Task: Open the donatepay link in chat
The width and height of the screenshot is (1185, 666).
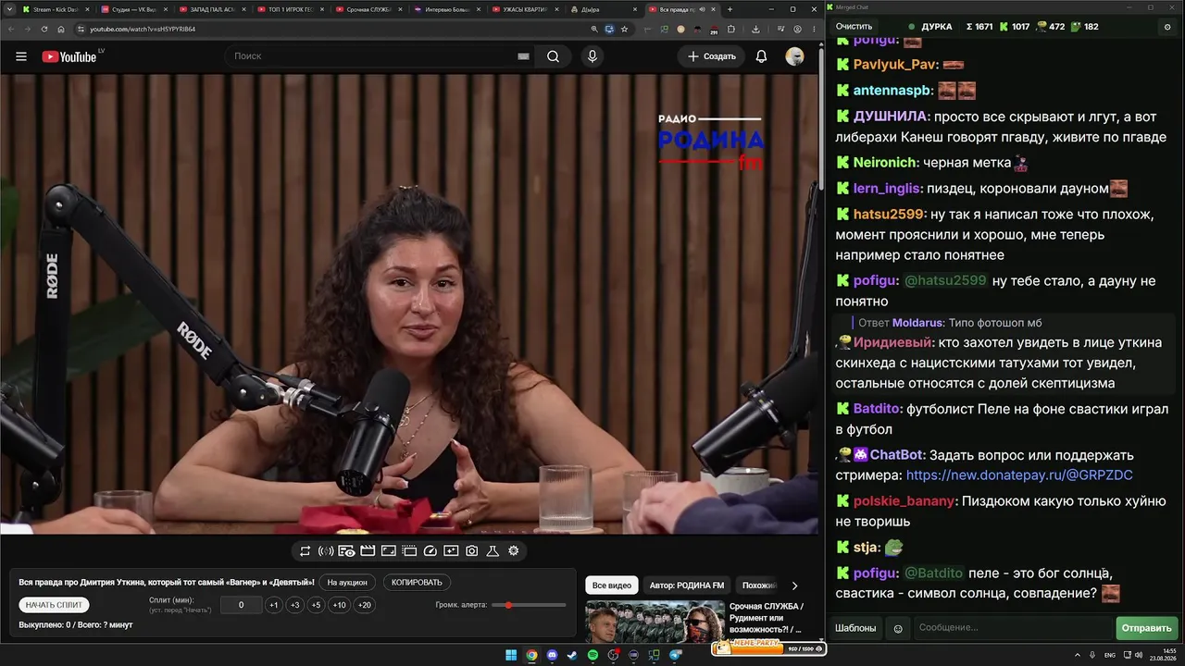Action: pyautogui.click(x=1019, y=475)
